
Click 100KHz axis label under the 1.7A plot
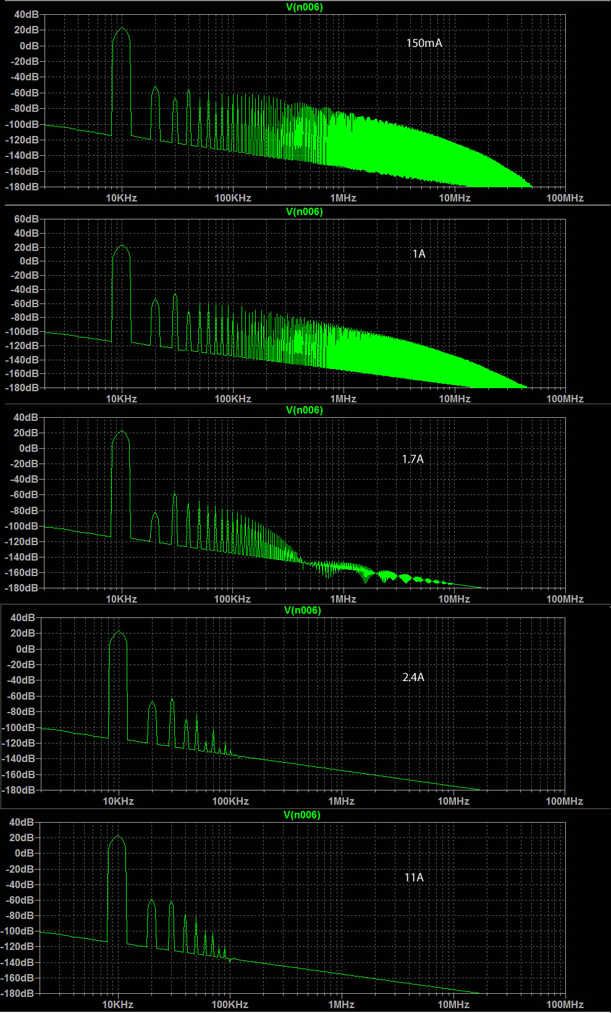tap(232, 599)
